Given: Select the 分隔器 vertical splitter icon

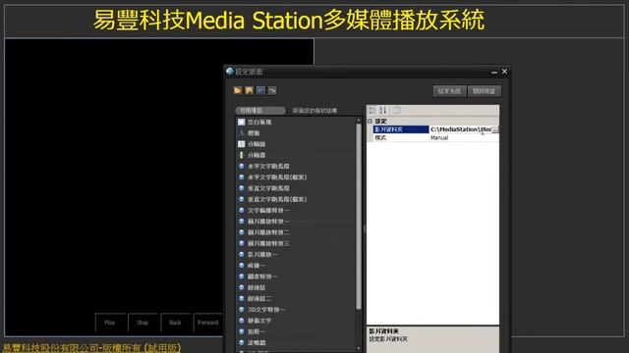Looking at the screenshot, I should click(241, 155).
